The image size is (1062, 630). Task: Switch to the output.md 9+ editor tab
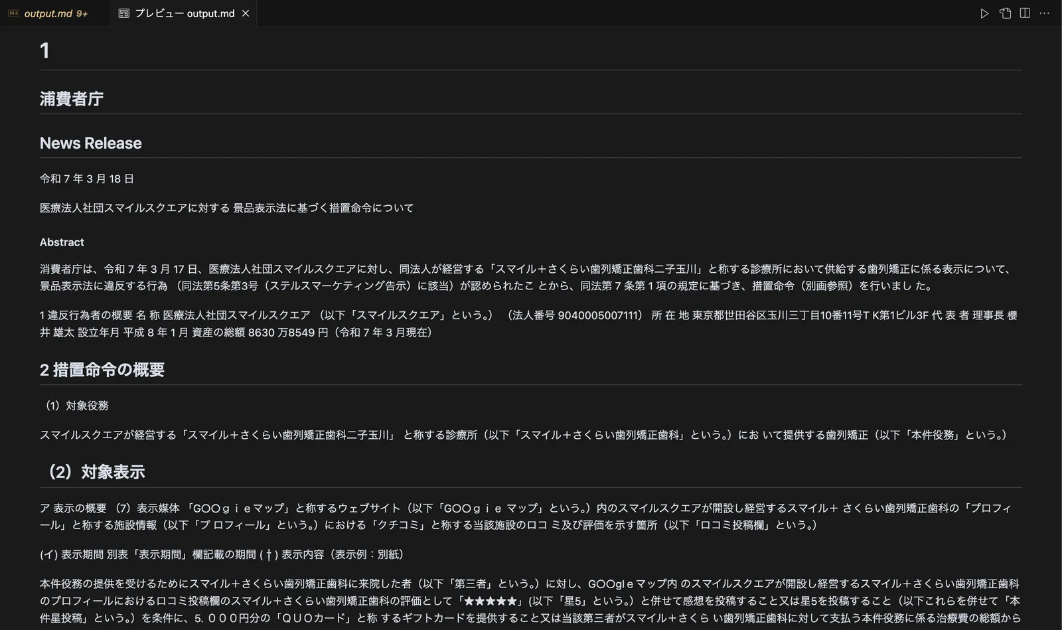(55, 13)
